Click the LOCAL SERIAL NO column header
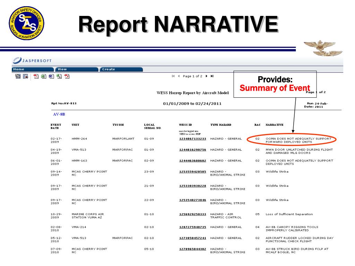 coord(153,126)
